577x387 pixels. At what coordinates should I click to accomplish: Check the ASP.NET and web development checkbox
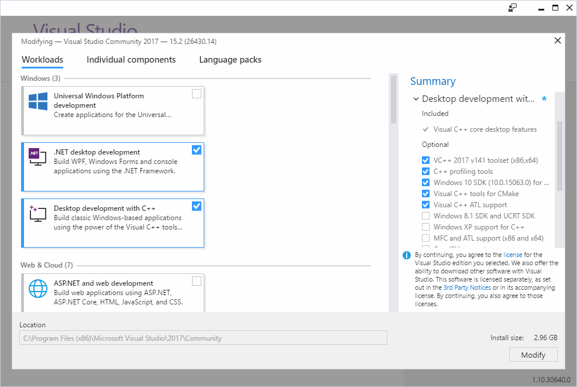197,281
